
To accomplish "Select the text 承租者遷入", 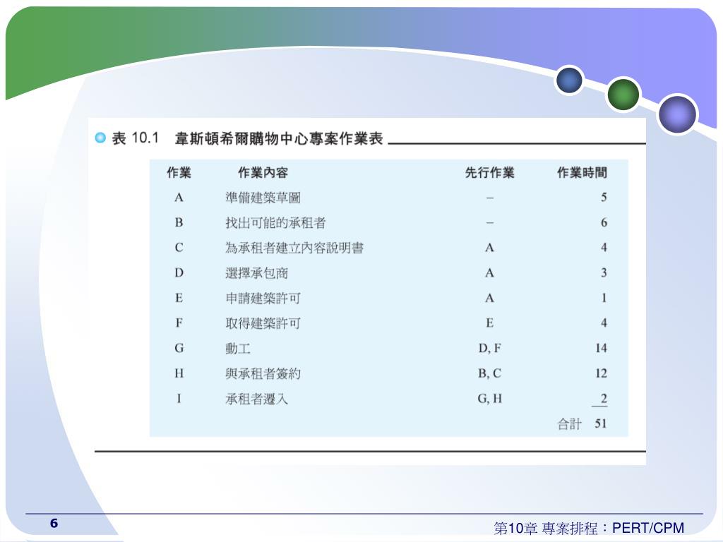I will point(256,399).
